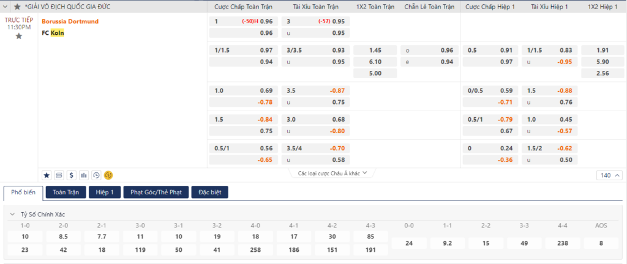Click the dollar sign icon in match toolbar
This screenshot has width=627, height=264.
click(x=72, y=175)
